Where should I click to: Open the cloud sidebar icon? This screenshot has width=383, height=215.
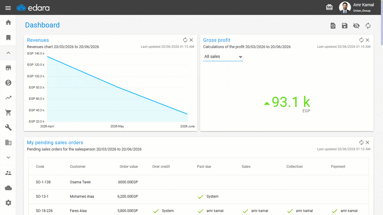pos(8,188)
